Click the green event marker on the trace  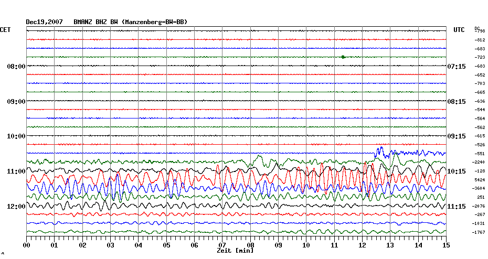click(343, 57)
